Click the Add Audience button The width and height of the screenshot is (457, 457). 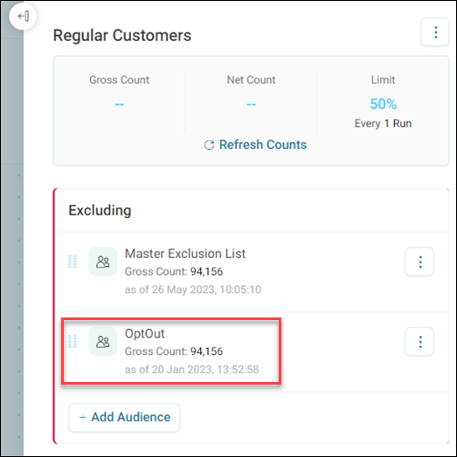click(x=124, y=418)
